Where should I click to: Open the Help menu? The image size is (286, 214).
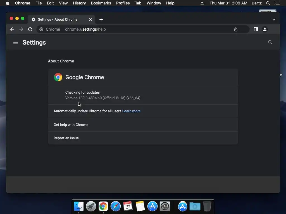pyautogui.click(x=170, y=3)
